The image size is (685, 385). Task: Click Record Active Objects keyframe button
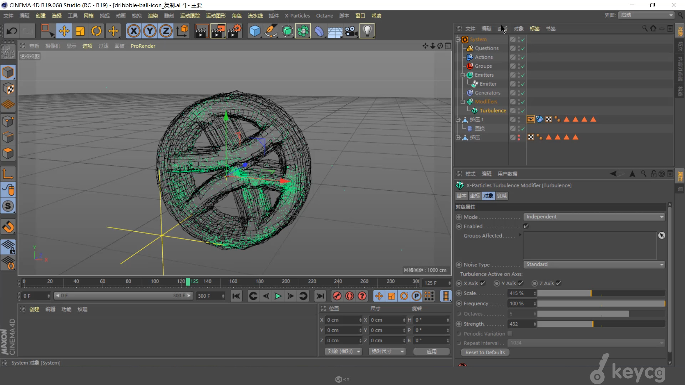click(x=337, y=296)
